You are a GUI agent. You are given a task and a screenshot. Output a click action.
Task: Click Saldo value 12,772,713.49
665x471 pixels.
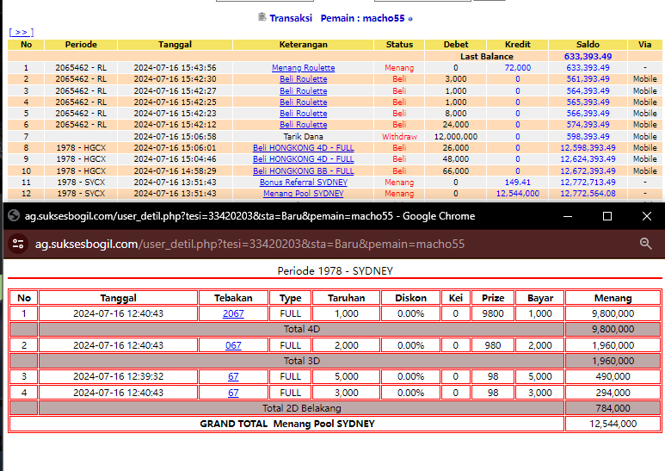588,182
